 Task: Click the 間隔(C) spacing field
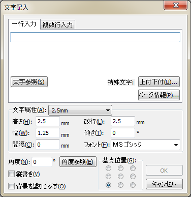tap(48, 145)
